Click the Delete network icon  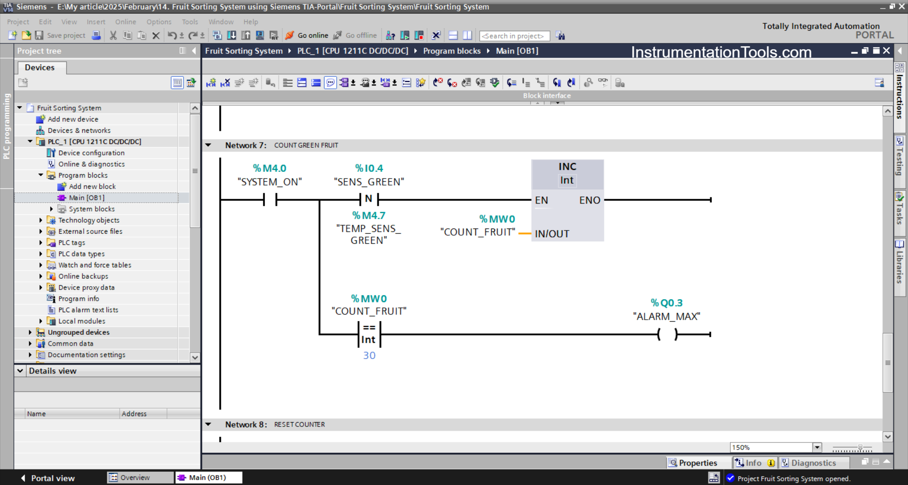(225, 83)
